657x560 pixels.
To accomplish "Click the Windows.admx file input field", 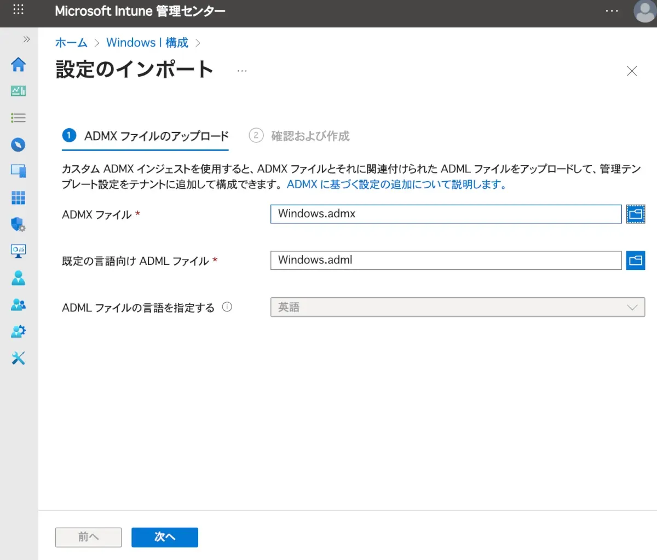I will click(446, 214).
